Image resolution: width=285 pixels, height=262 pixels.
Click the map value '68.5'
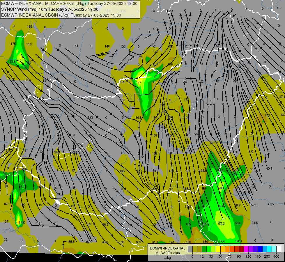pos(24,187)
